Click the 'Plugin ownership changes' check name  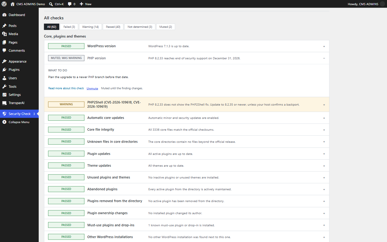tap(107, 213)
